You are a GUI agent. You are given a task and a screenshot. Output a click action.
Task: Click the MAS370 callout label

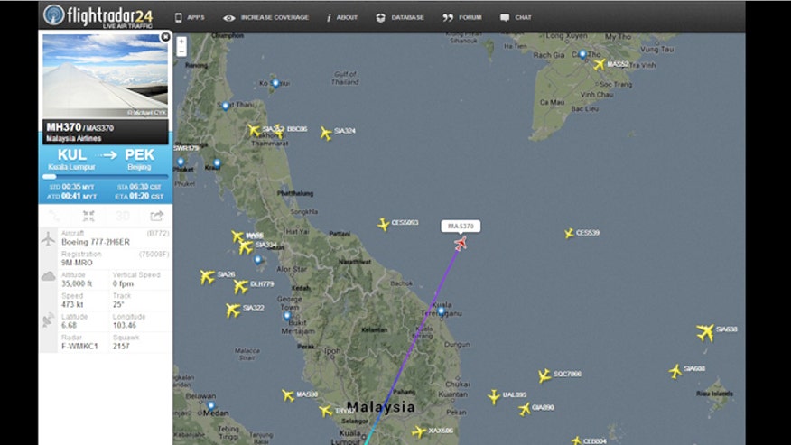click(x=461, y=226)
